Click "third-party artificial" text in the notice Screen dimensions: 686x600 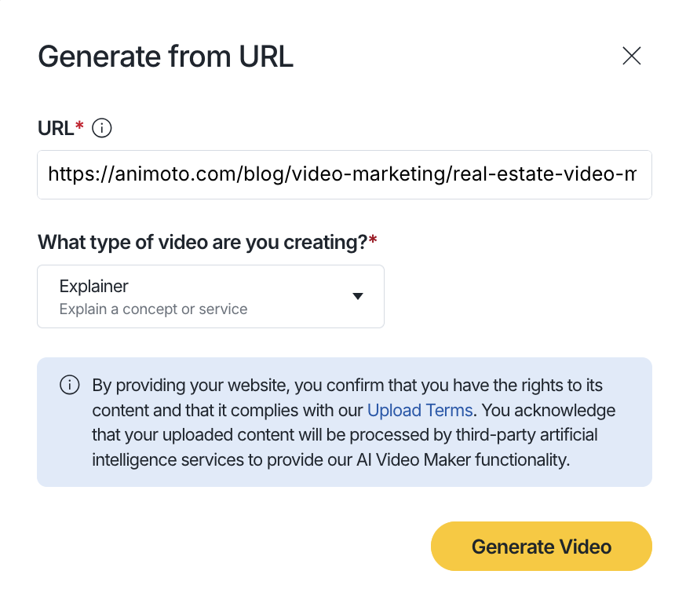click(528, 435)
